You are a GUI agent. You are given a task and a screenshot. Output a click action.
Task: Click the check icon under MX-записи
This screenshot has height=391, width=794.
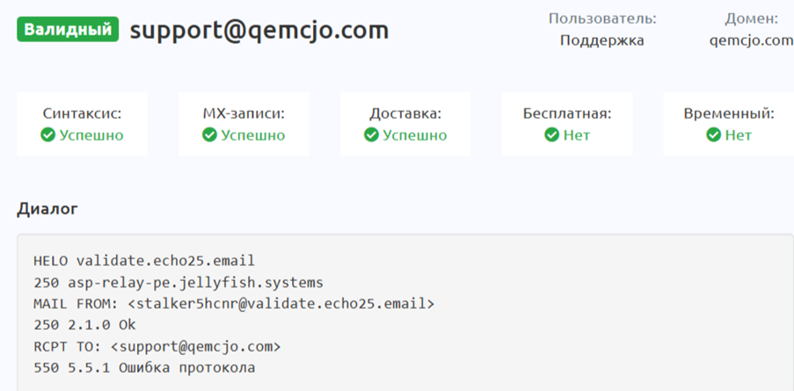pyautogui.click(x=209, y=135)
